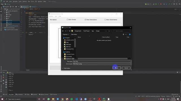The image size is (181, 101).
Task: Click the Run panel settings gear icon
Action: click(x=177, y=72)
